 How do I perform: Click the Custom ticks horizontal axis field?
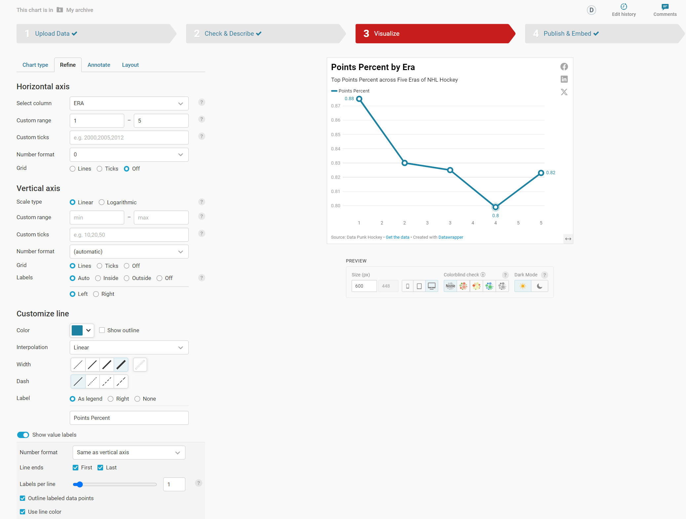coord(129,138)
